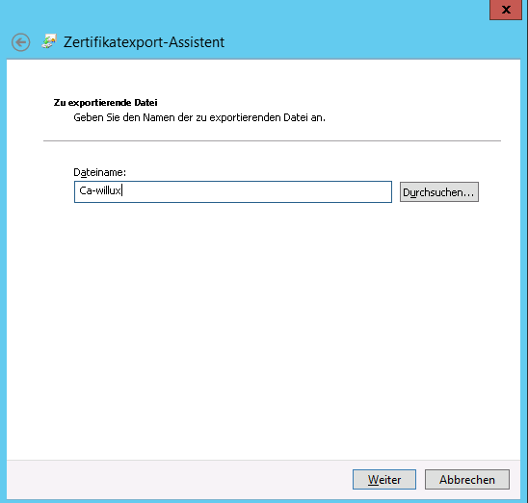Click the certificate wizard icon in header
The height and width of the screenshot is (503, 528).
(49, 41)
